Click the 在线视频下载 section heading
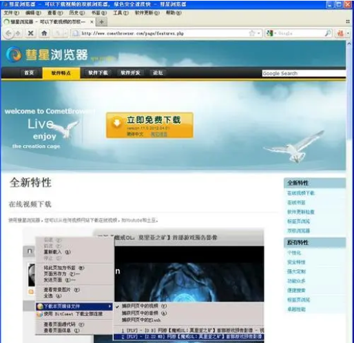 click(x=30, y=204)
